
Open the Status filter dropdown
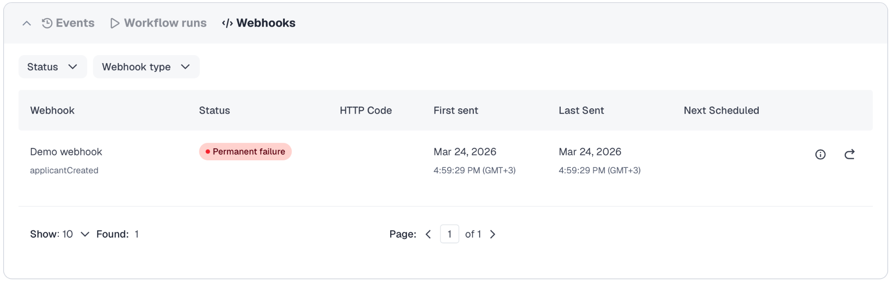[x=53, y=67]
